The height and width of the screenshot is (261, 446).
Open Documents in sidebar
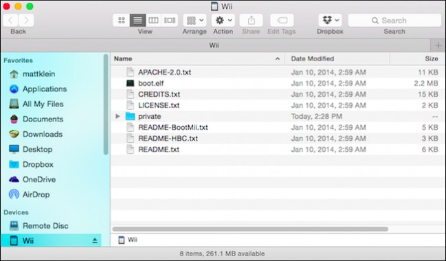36,119
